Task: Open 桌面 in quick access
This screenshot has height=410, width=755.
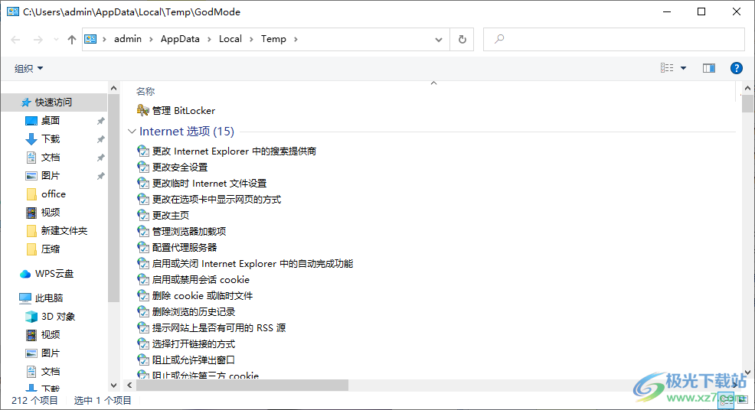Action: point(50,121)
